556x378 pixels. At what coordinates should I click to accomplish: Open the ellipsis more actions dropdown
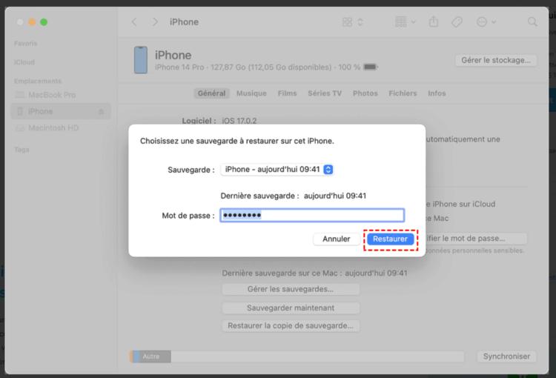(486, 22)
